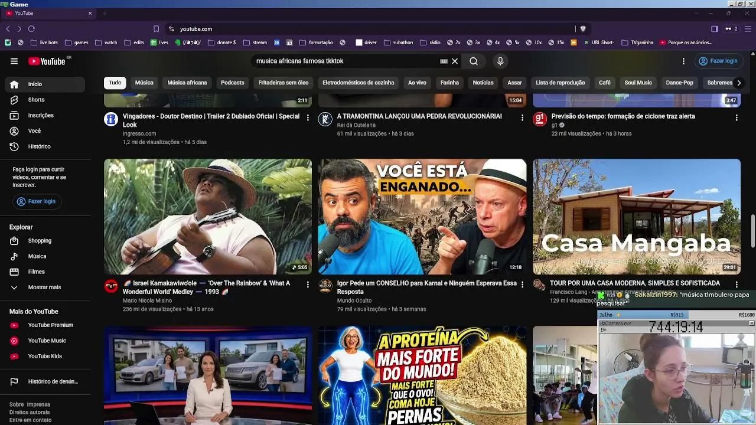This screenshot has height=425, width=756.
Task: Open Brave Shields lion icon
Action: [583, 28]
